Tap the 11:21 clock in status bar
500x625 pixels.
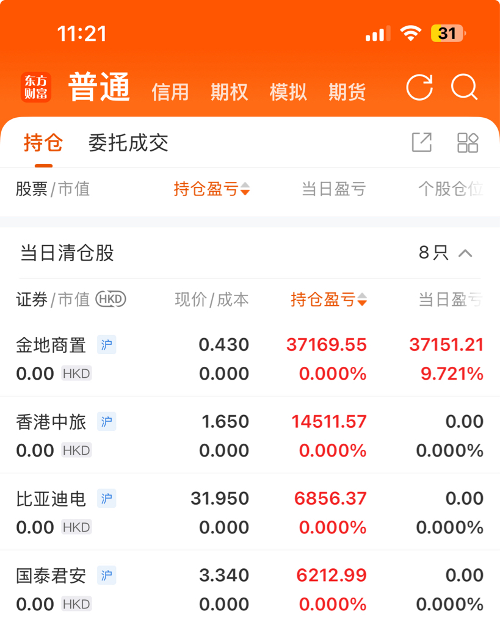[x=82, y=34]
